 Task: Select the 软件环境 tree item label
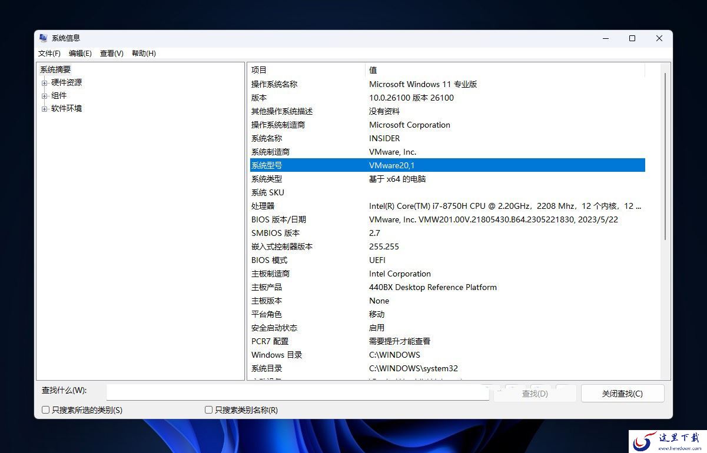[67, 109]
